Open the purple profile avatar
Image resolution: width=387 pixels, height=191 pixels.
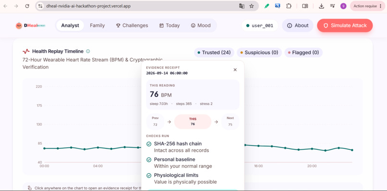(343, 6)
